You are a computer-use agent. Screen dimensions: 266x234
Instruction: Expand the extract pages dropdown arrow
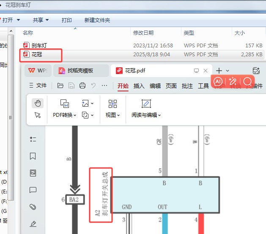(x=92, y=116)
